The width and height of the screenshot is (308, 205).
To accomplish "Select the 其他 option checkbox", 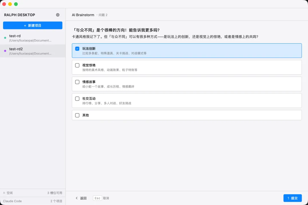I will click(x=77, y=115).
